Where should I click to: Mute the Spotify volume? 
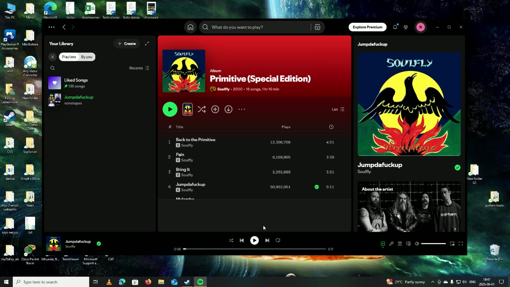[x=417, y=244]
